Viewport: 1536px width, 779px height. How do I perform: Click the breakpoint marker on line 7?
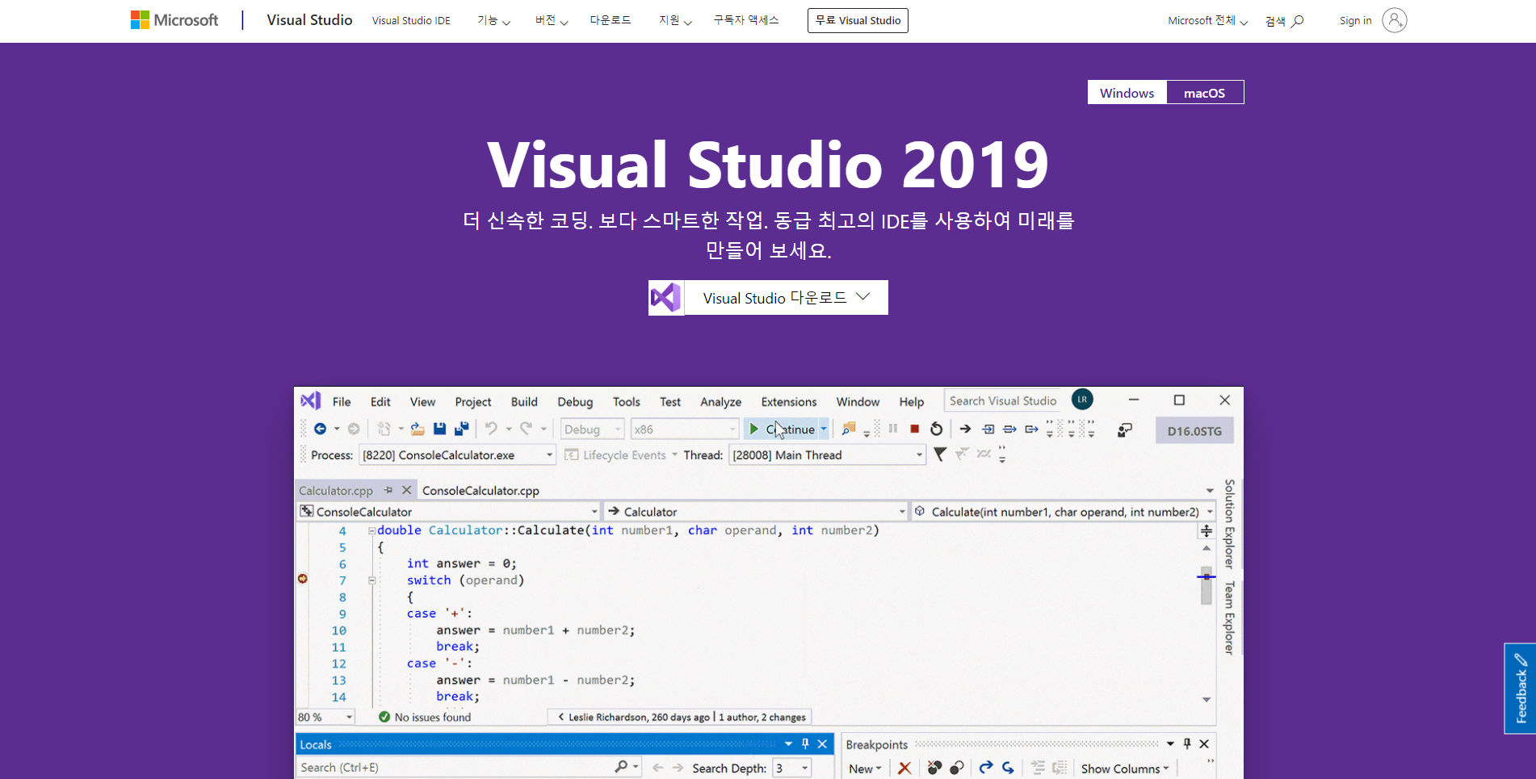(x=303, y=579)
